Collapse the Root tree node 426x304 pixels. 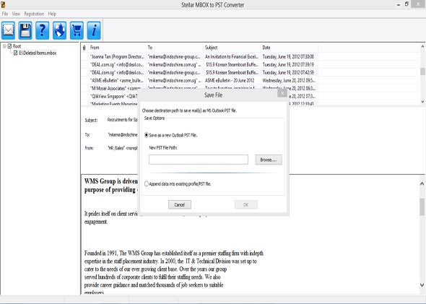pos(4,46)
